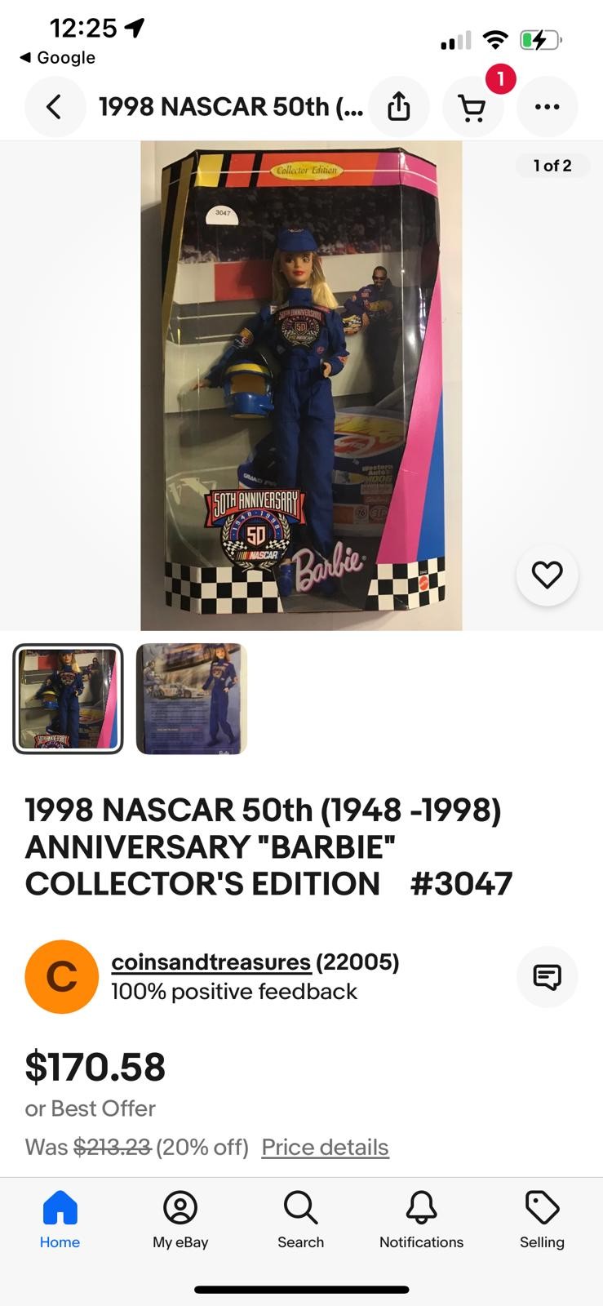Viewport: 603px width, 1306px height.
Task: Open the Price details link
Action: point(325,1147)
